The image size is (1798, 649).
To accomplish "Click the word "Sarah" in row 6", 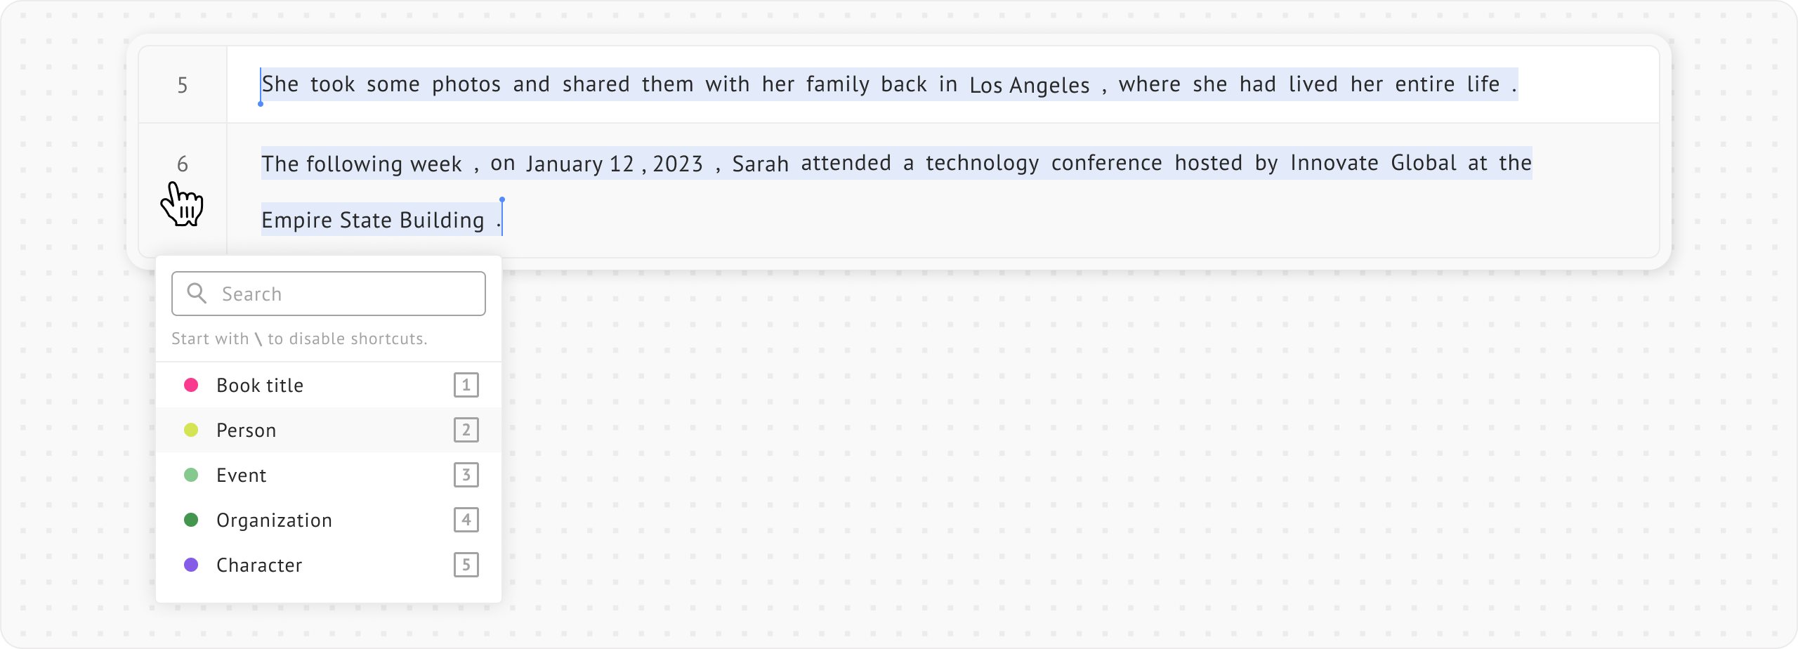I will tap(760, 164).
